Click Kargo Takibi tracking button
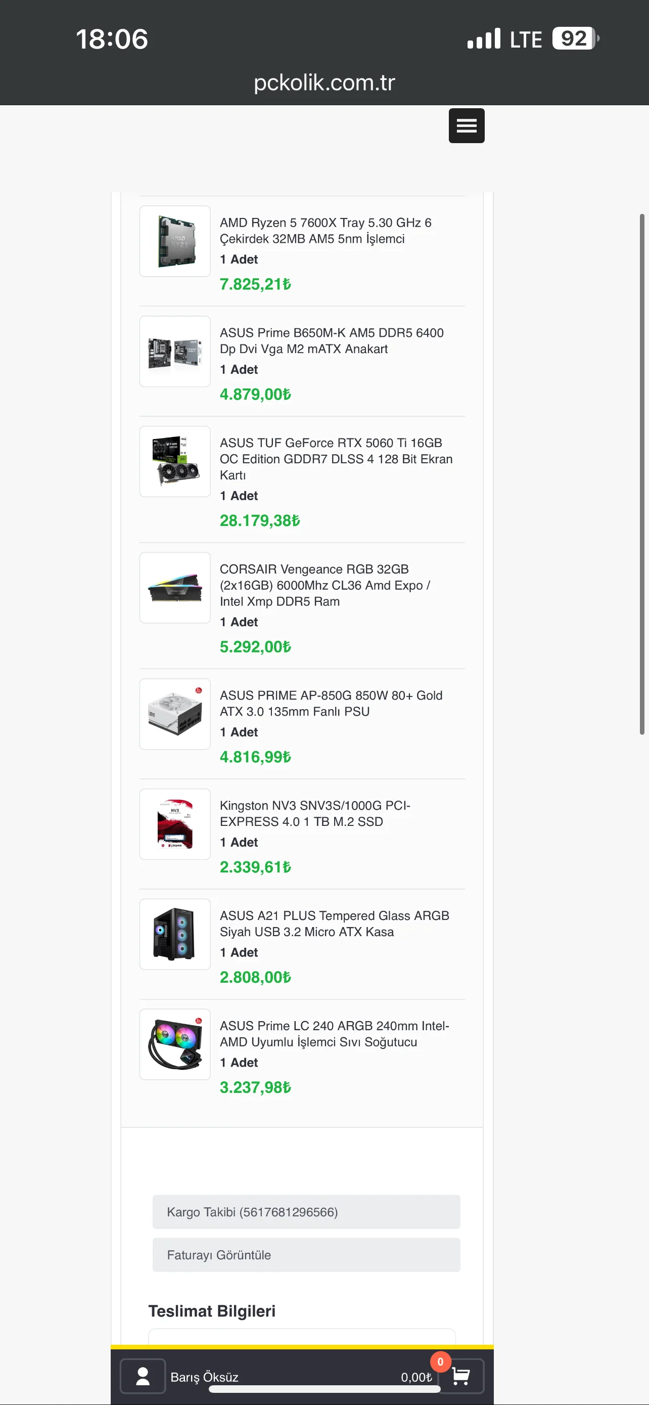 pos(306,1212)
